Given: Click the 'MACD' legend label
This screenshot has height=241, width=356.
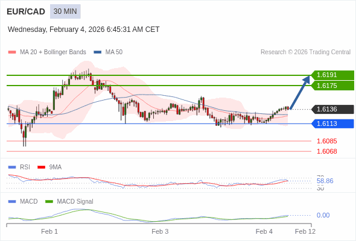Looking at the screenshot, I should 29,202.
